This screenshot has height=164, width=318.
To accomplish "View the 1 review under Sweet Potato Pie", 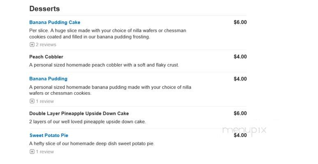I will point(45,152).
